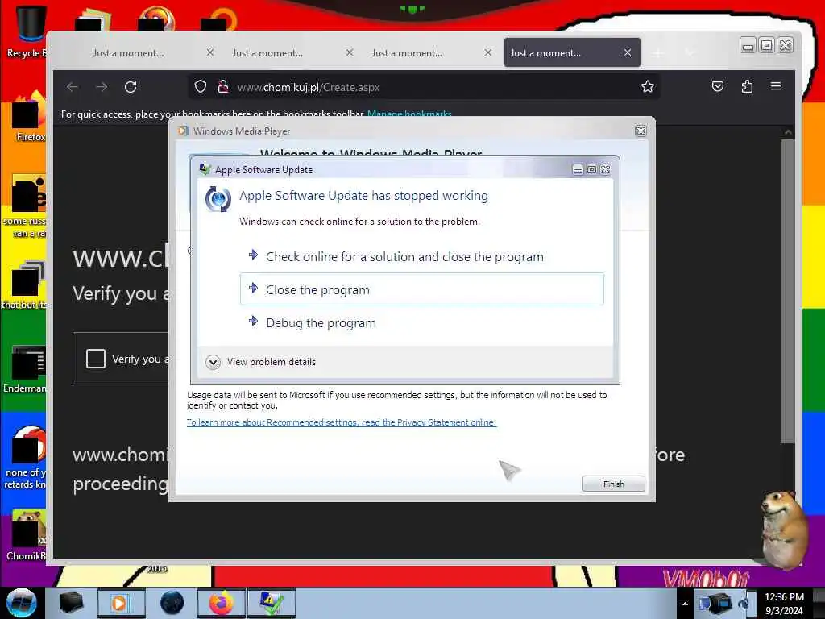Switch to the second Just a moment tab
The image size is (825, 619).
click(x=267, y=52)
